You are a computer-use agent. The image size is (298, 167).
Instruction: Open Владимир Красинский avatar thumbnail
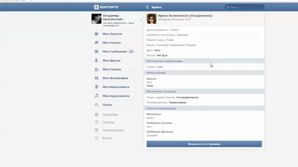pyautogui.click(x=96, y=19)
